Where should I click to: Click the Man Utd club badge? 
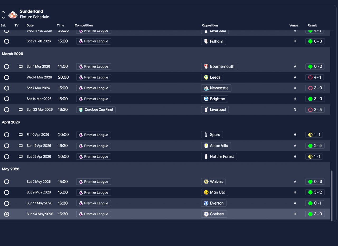tap(206, 192)
